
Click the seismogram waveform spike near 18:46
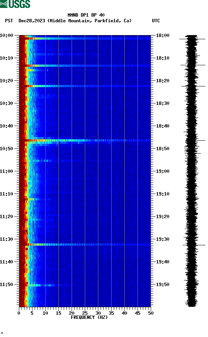pyautogui.click(x=195, y=140)
